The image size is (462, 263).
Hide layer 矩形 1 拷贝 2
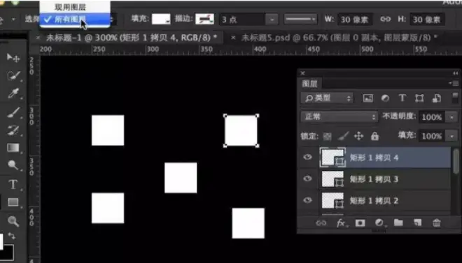click(307, 200)
